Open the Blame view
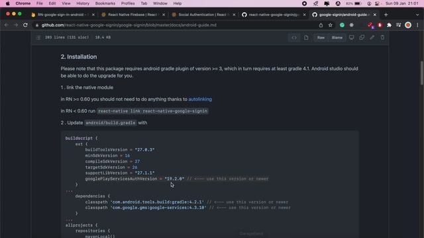424x238 pixels. (x=337, y=38)
